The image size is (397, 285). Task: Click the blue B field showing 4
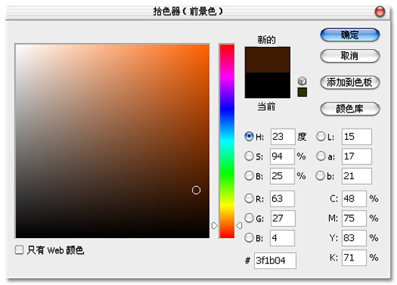click(282, 238)
